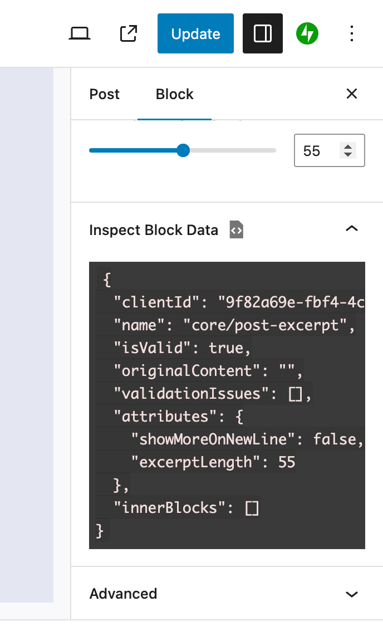The height and width of the screenshot is (636, 383).
Task: Open the laptop device preview icon
Action: pos(80,33)
